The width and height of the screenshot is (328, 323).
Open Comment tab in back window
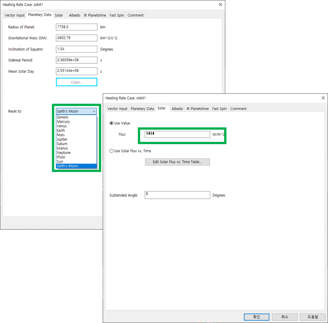click(136, 15)
